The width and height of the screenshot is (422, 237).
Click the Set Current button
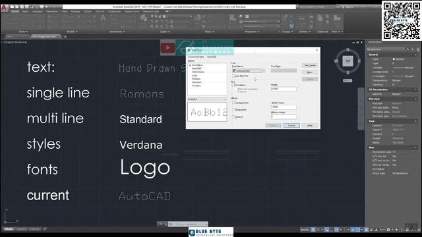click(x=310, y=66)
